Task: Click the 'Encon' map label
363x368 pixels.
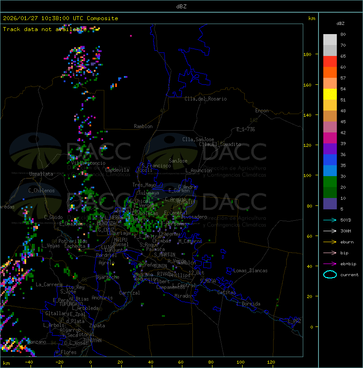Action: [x=262, y=111]
